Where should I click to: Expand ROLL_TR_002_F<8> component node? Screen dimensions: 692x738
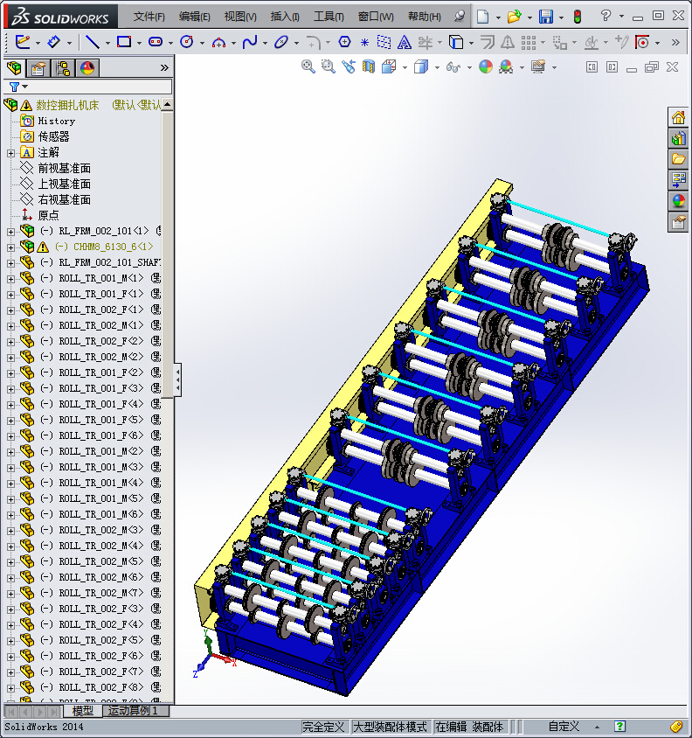click(x=10, y=687)
